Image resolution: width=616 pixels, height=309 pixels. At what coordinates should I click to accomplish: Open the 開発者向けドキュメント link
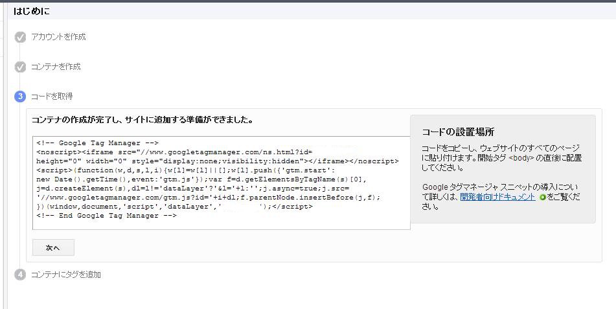tap(497, 198)
